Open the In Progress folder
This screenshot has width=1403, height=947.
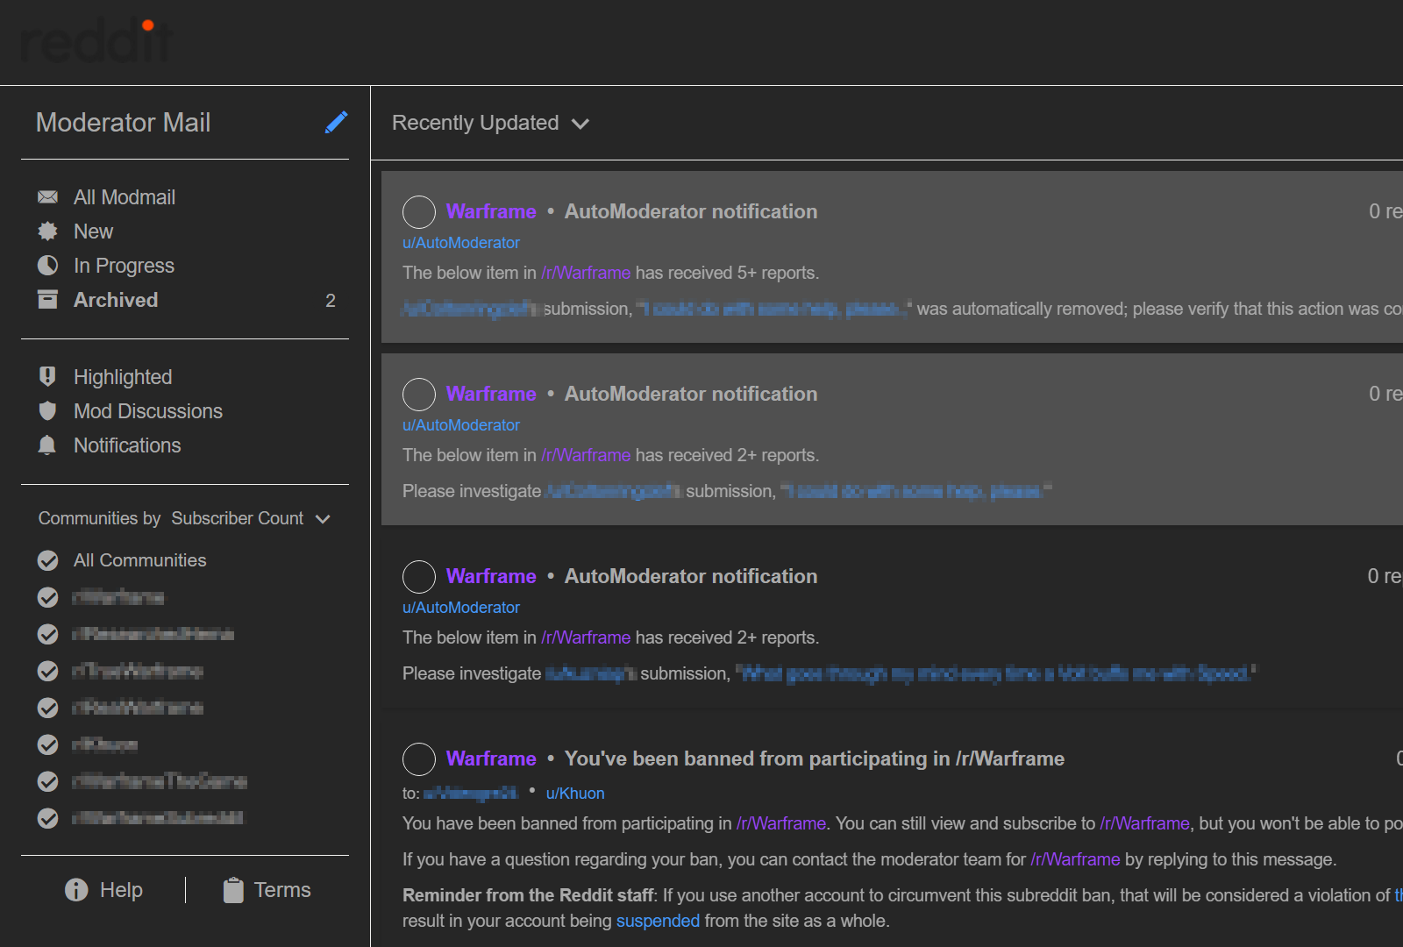(x=124, y=266)
